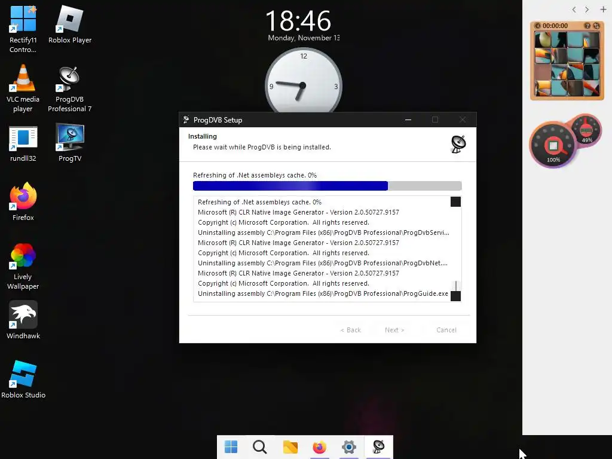612x459 pixels.
Task: Click the puzzle timer showing 00:00:00
Action: pyautogui.click(x=555, y=26)
